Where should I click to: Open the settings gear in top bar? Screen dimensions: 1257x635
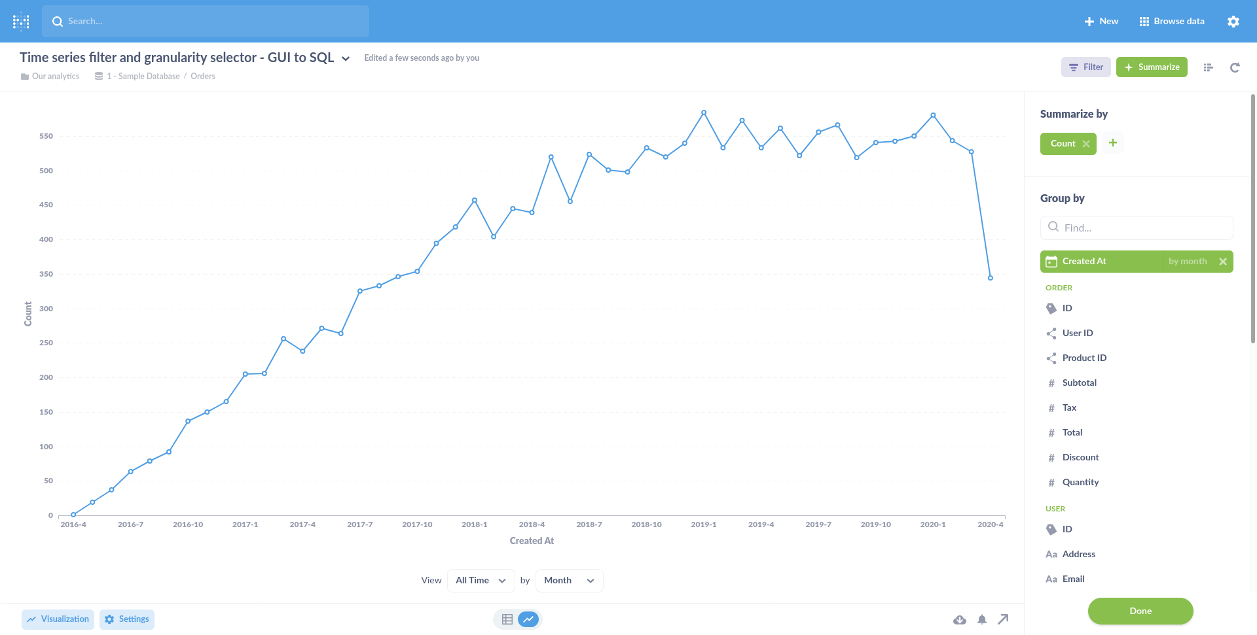pyautogui.click(x=1233, y=22)
